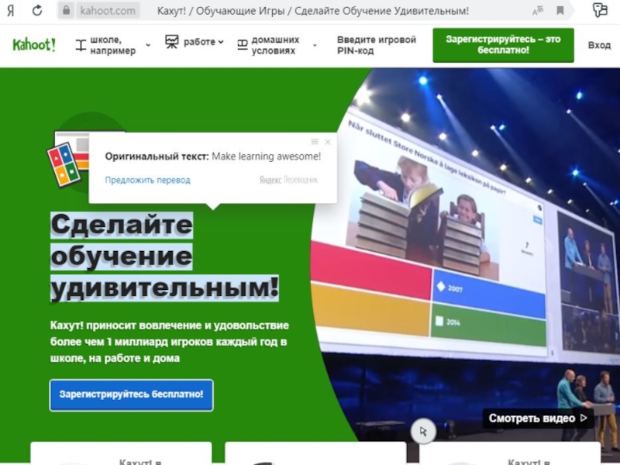Click the red answer block in video
The image size is (620, 465).
(371, 270)
